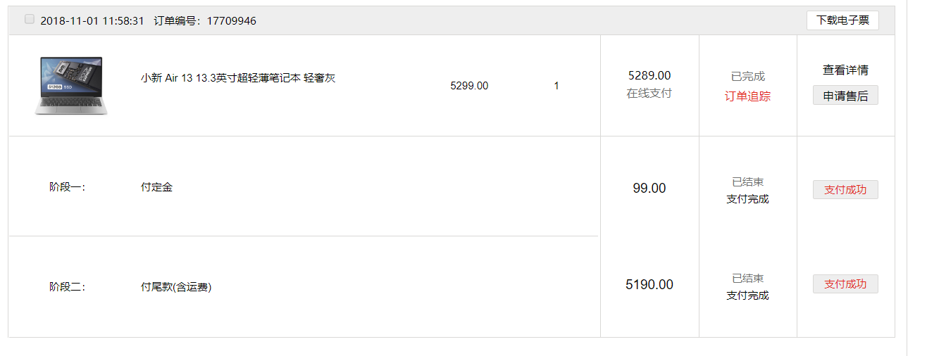Screen dimensions: 927x356
Task: Click the 订单追踪 link
Action: coord(747,96)
